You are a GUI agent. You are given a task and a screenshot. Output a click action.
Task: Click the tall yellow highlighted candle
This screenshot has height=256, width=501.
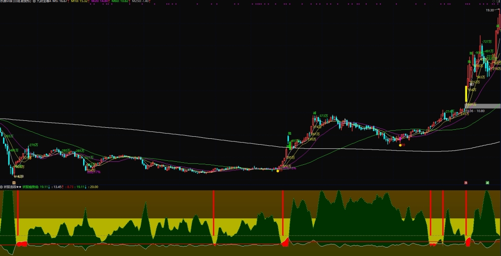coord(466,94)
